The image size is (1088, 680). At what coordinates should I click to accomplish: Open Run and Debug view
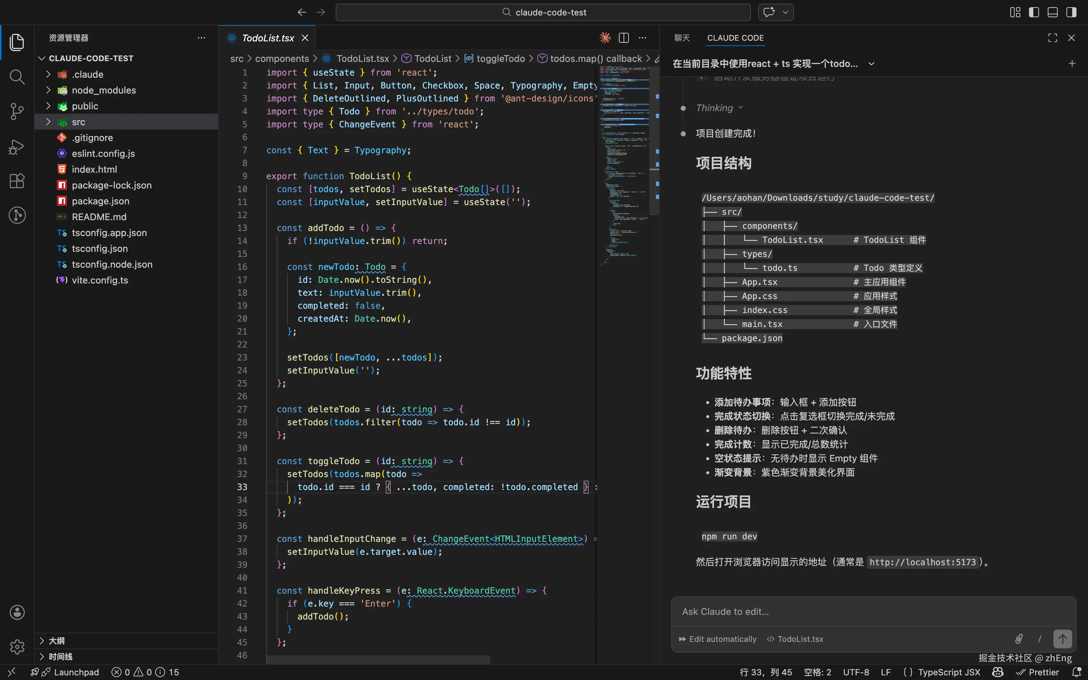point(17,147)
